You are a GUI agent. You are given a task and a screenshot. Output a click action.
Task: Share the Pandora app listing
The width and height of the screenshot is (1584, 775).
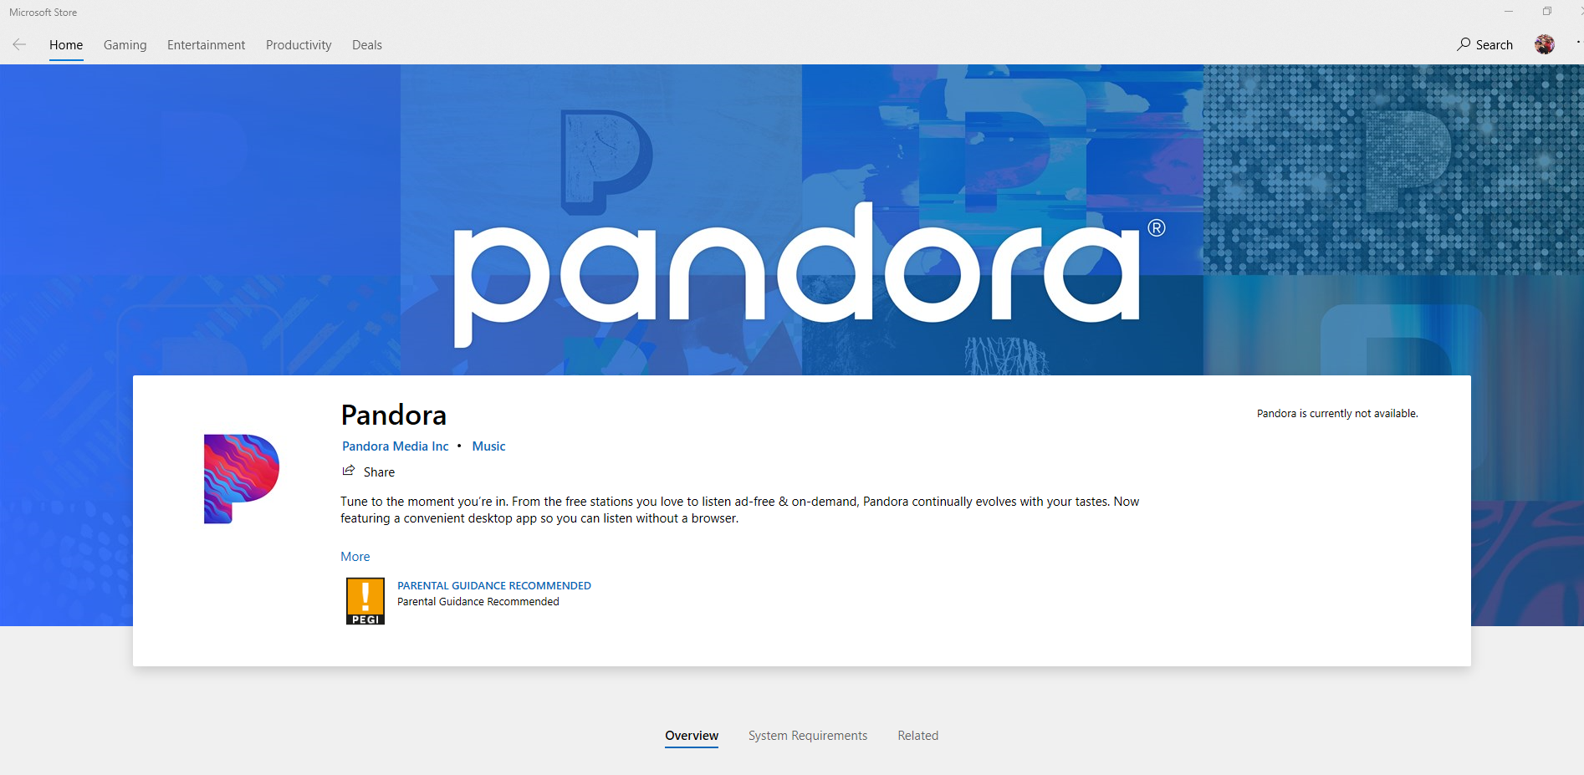point(369,472)
